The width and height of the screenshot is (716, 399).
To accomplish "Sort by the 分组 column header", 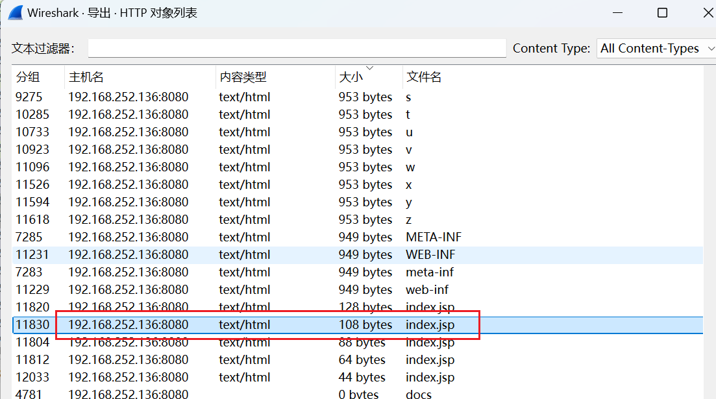I will (x=28, y=77).
